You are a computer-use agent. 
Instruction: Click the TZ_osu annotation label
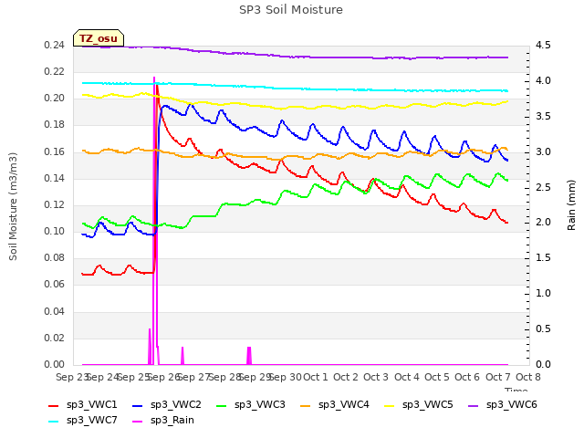click(x=99, y=38)
